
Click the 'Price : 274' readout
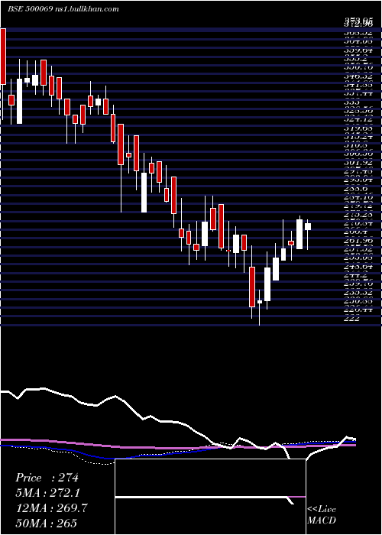[47, 478]
